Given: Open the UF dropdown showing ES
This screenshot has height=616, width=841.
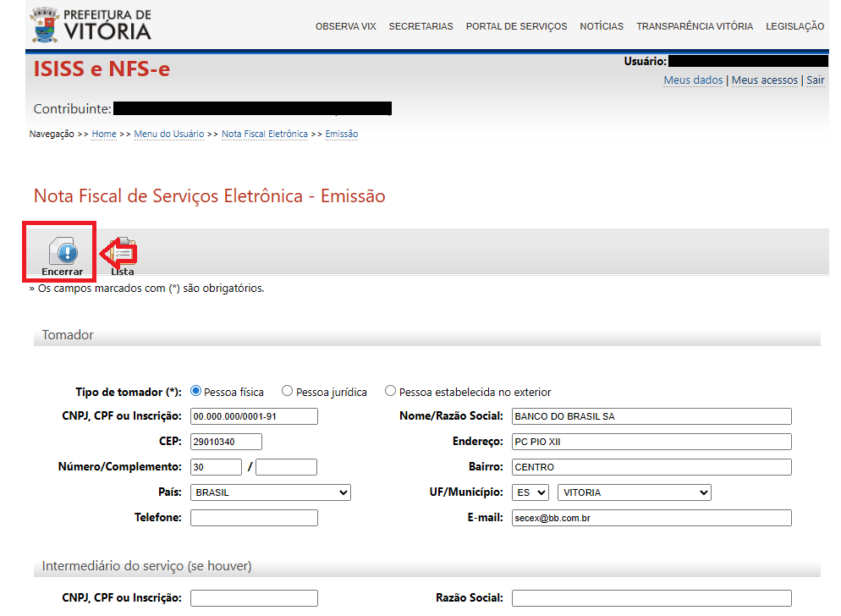Looking at the screenshot, I should click(x=530, y=492).
